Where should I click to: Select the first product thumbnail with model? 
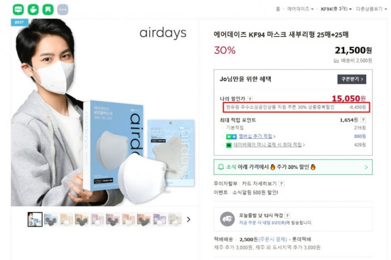(35, 219)
